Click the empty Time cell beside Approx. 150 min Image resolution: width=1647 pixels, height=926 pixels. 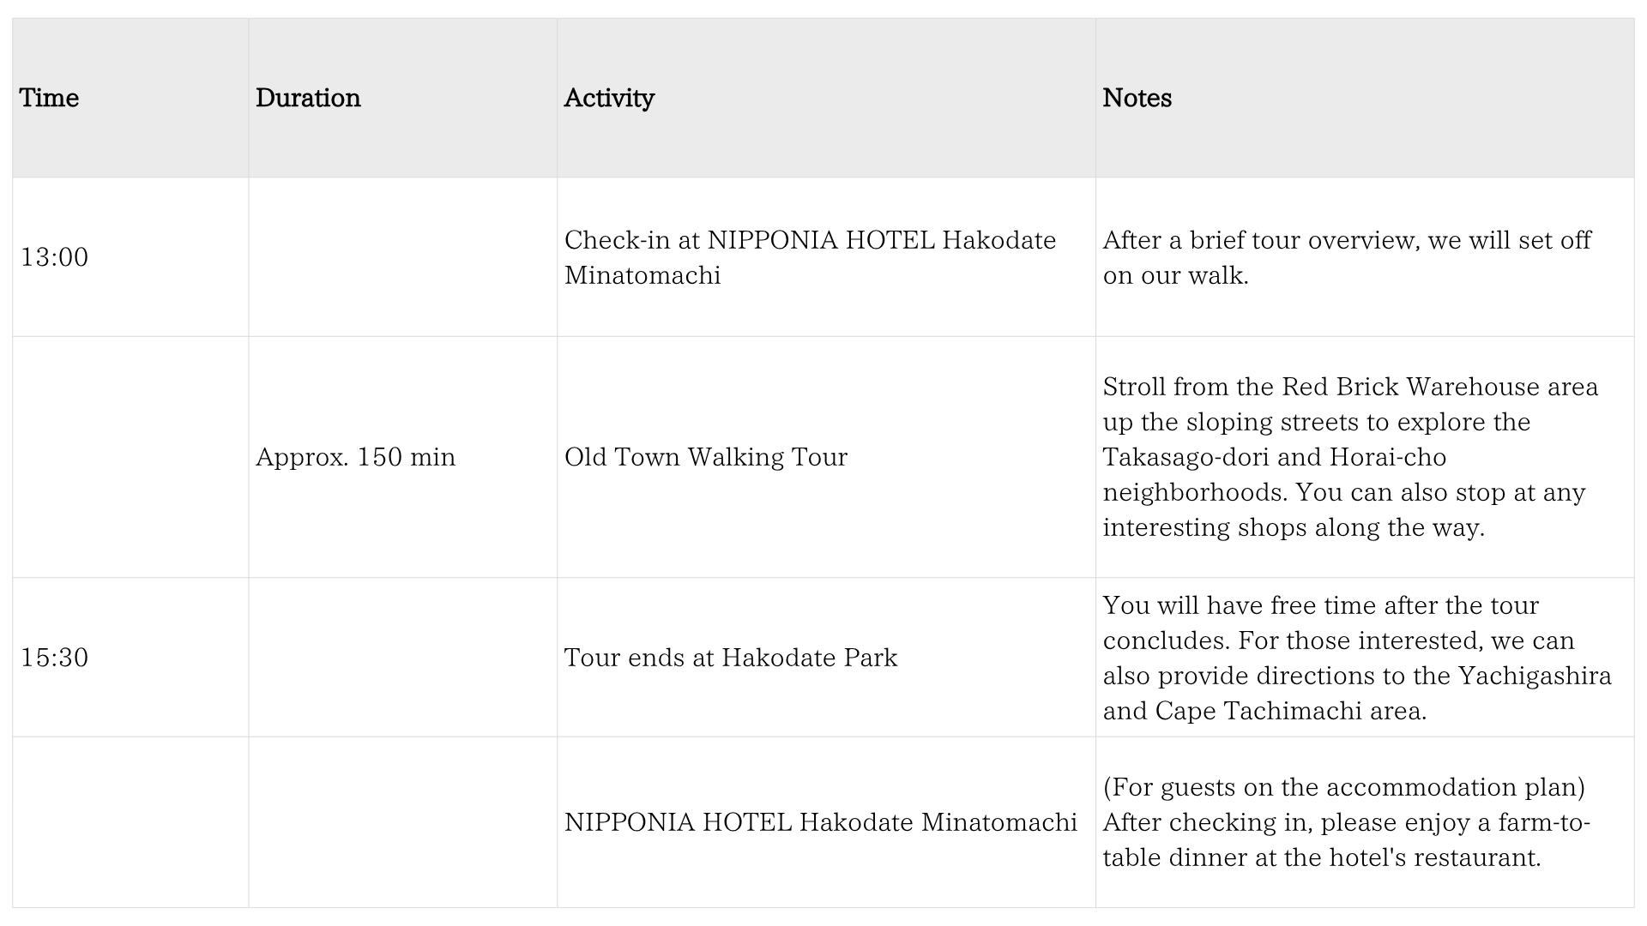130,457
